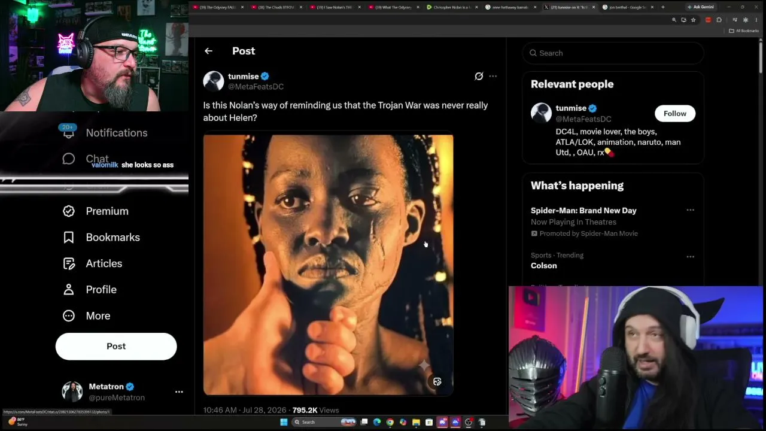Image resolution: width=766 pixels, height=431 pixels.
Task: Open Profile from the sidebar label
Action: click(101, 290)
